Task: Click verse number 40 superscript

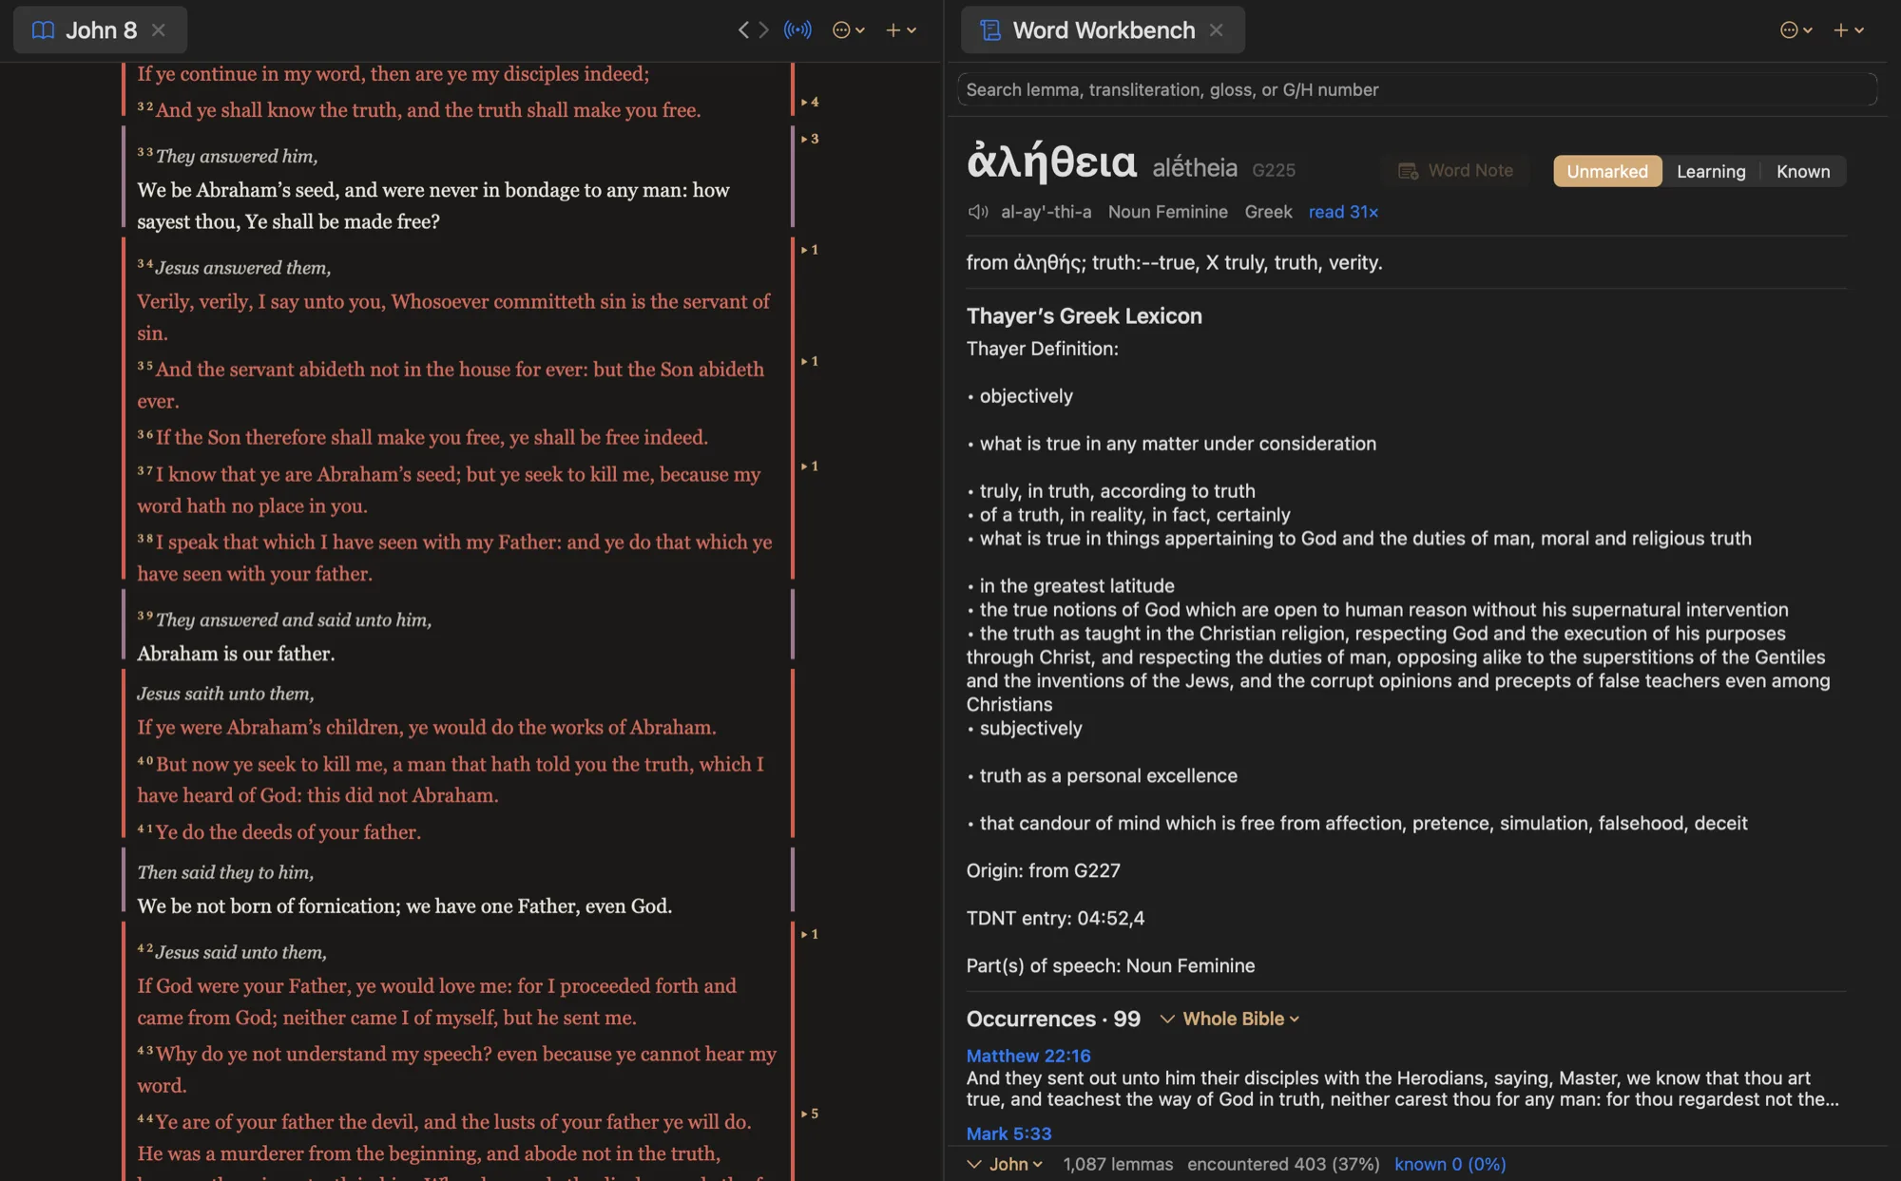Action: coord(144,761)
